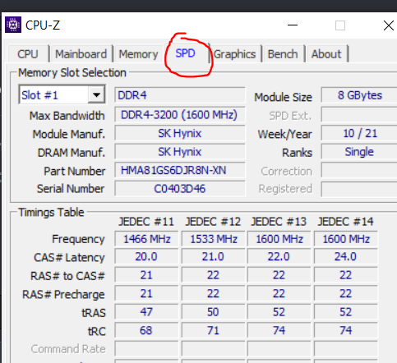
Task: Click the Ranks value Single
Action: click(x=359, y=152)
